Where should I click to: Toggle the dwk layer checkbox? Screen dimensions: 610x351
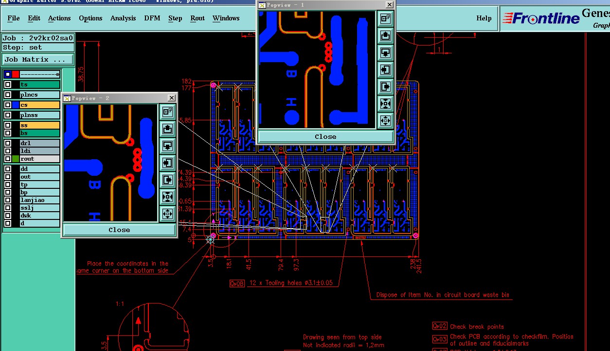(8, 216)
